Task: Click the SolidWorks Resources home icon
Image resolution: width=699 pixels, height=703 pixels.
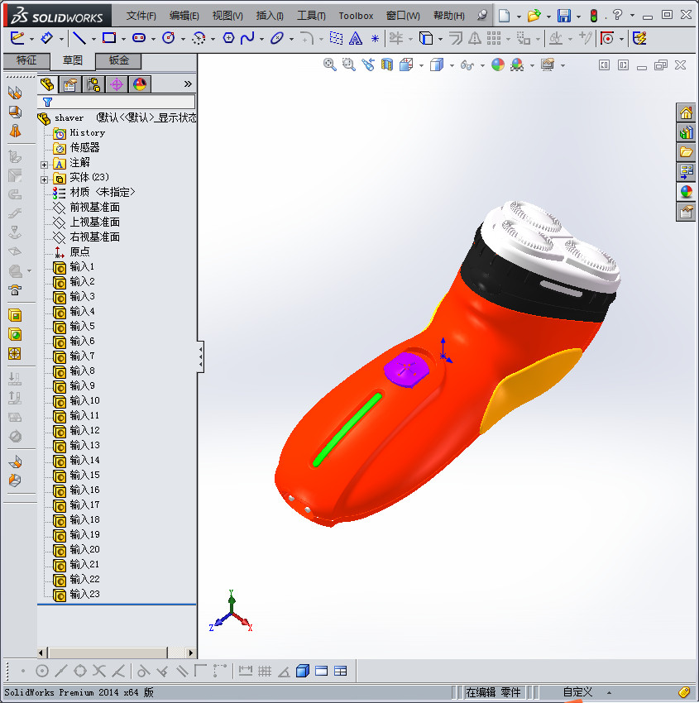Action: pos(686,113)
